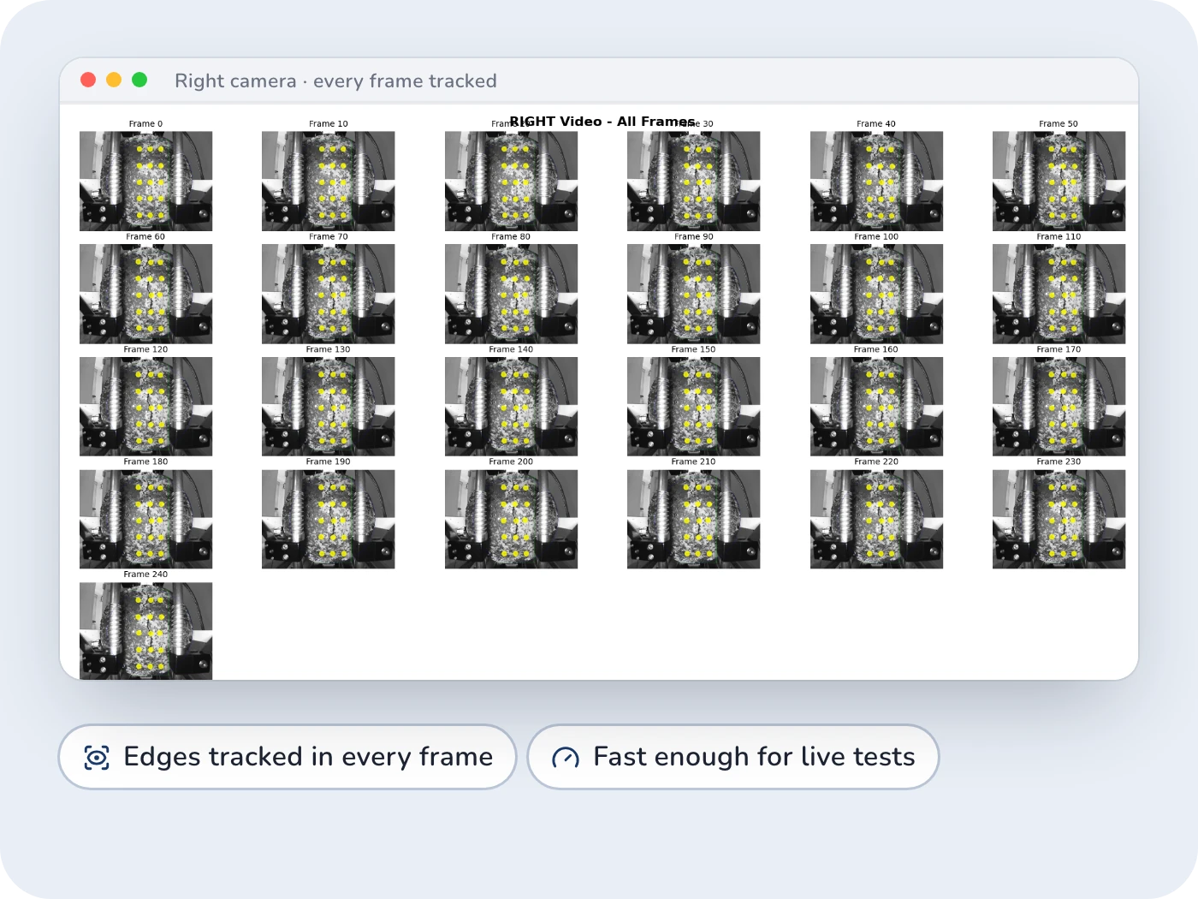Open the Frame 10 thumbnail
Screen dimensions: 1198x899
pyautogui.click(x=329, y=181)
